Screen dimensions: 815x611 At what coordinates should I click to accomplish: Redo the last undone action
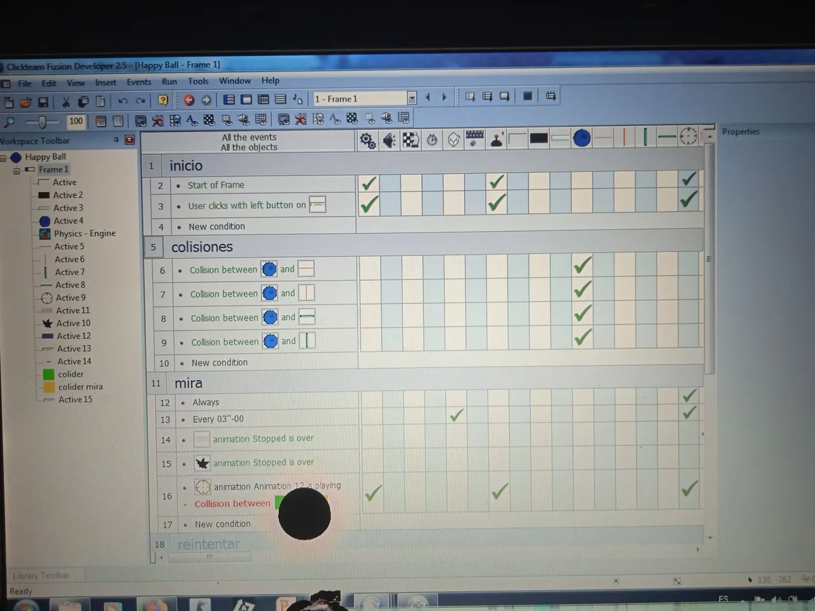coord(140,101)
